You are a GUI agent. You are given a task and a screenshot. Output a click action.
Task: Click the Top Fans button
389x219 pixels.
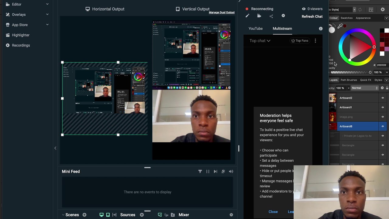pos(300,41)
